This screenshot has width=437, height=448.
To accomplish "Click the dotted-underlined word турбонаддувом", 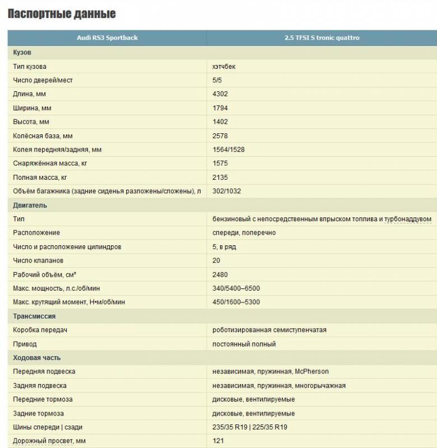I will point(408,219).
